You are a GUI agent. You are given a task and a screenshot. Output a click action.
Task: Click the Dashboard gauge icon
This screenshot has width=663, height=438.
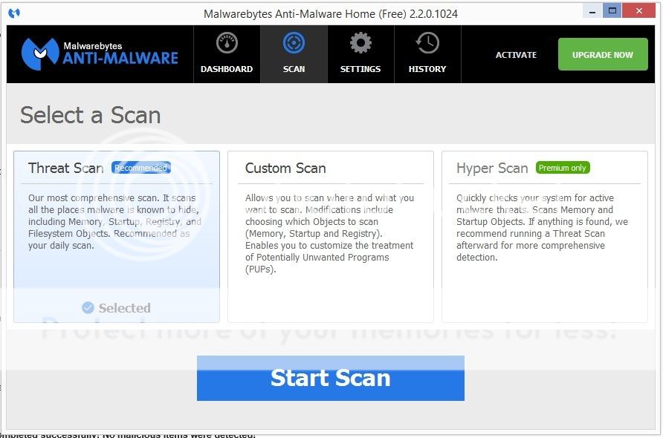[227, 44]
